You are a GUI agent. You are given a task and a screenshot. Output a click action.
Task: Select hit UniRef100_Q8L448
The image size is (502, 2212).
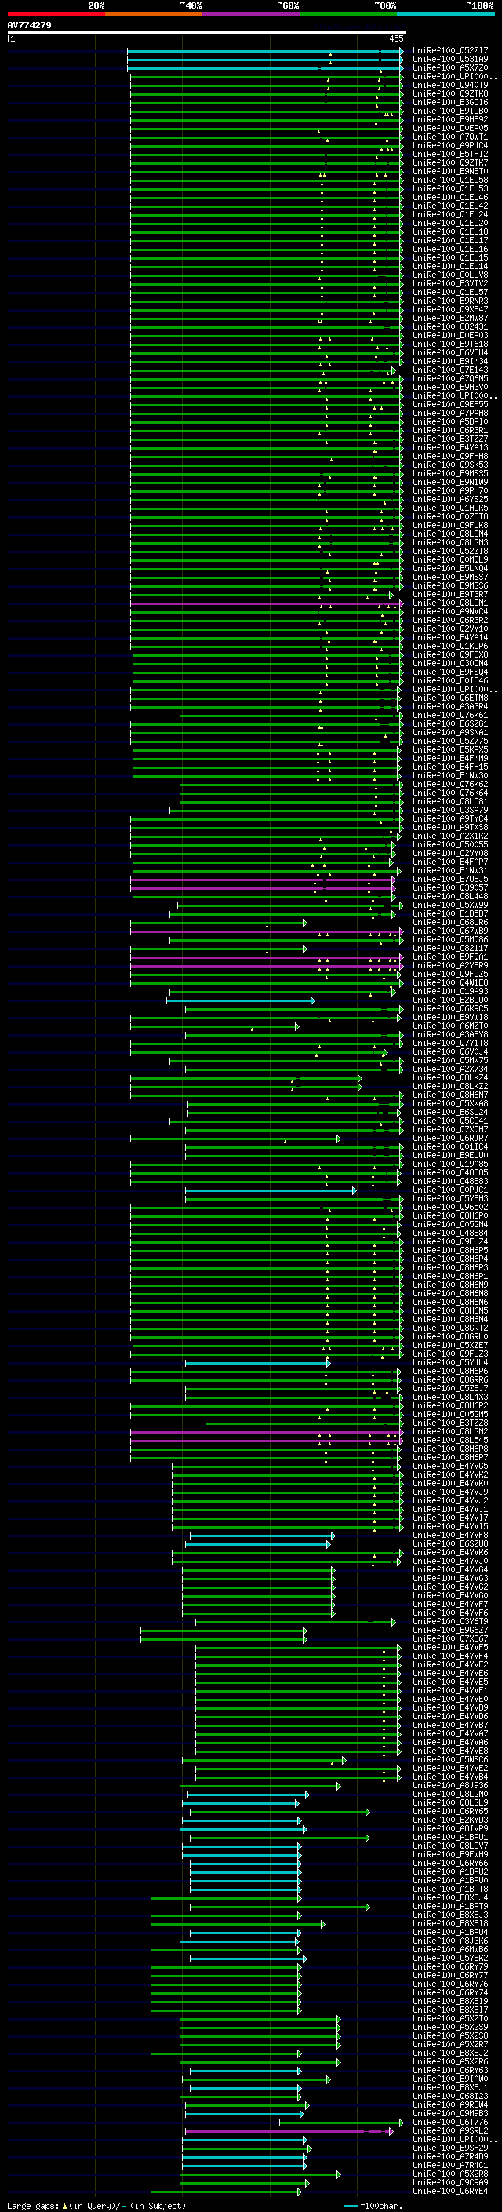450,896
